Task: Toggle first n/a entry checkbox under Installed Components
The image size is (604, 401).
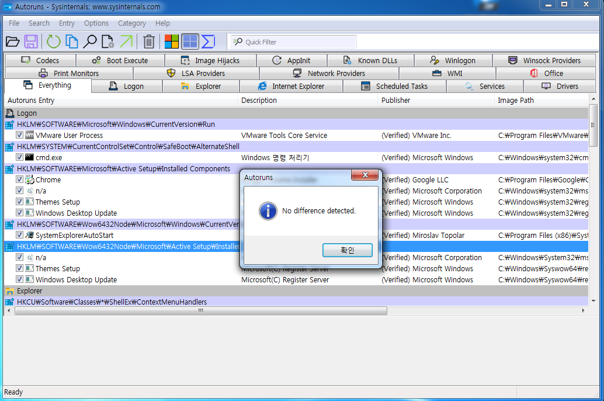Action: point(19,191)
